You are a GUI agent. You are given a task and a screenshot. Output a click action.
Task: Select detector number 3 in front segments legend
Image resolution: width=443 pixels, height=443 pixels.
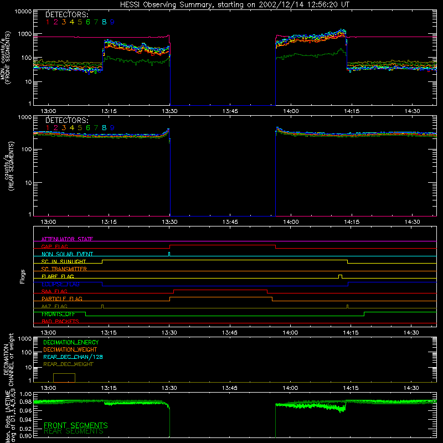click(64, 22)
